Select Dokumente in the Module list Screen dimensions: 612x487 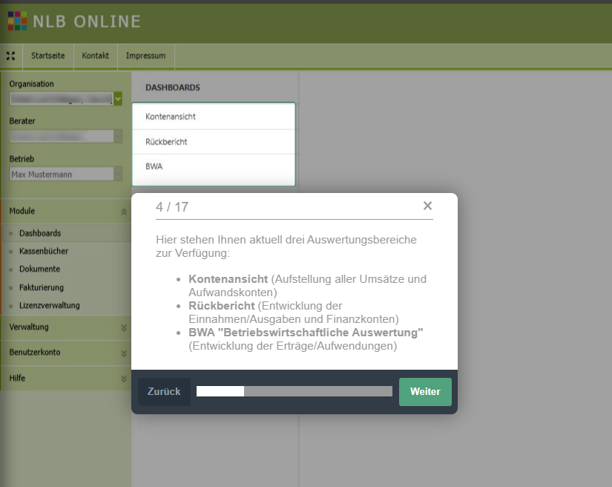[x=39, y=269]
